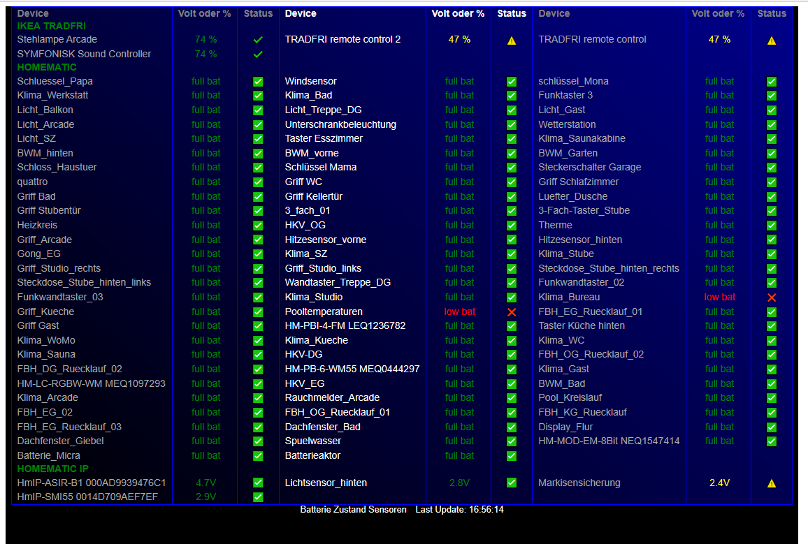Viewport: 808px width, 558px height.
Task: Select the Markisensicherung device name
Action: pyautogui.click(x=579, y=483)
